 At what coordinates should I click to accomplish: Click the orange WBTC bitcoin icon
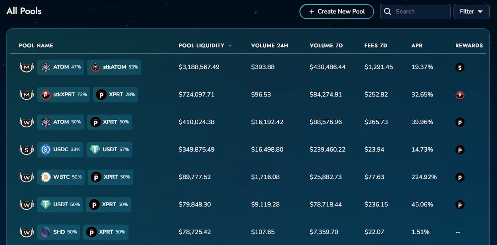pyautogui.click(x=46, y=177)
